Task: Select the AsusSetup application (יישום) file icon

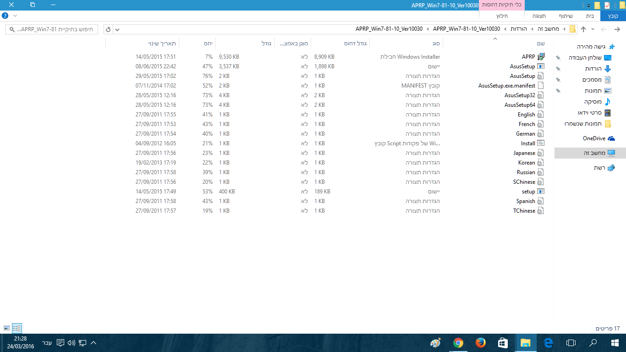Action: [x=541, y=66]
